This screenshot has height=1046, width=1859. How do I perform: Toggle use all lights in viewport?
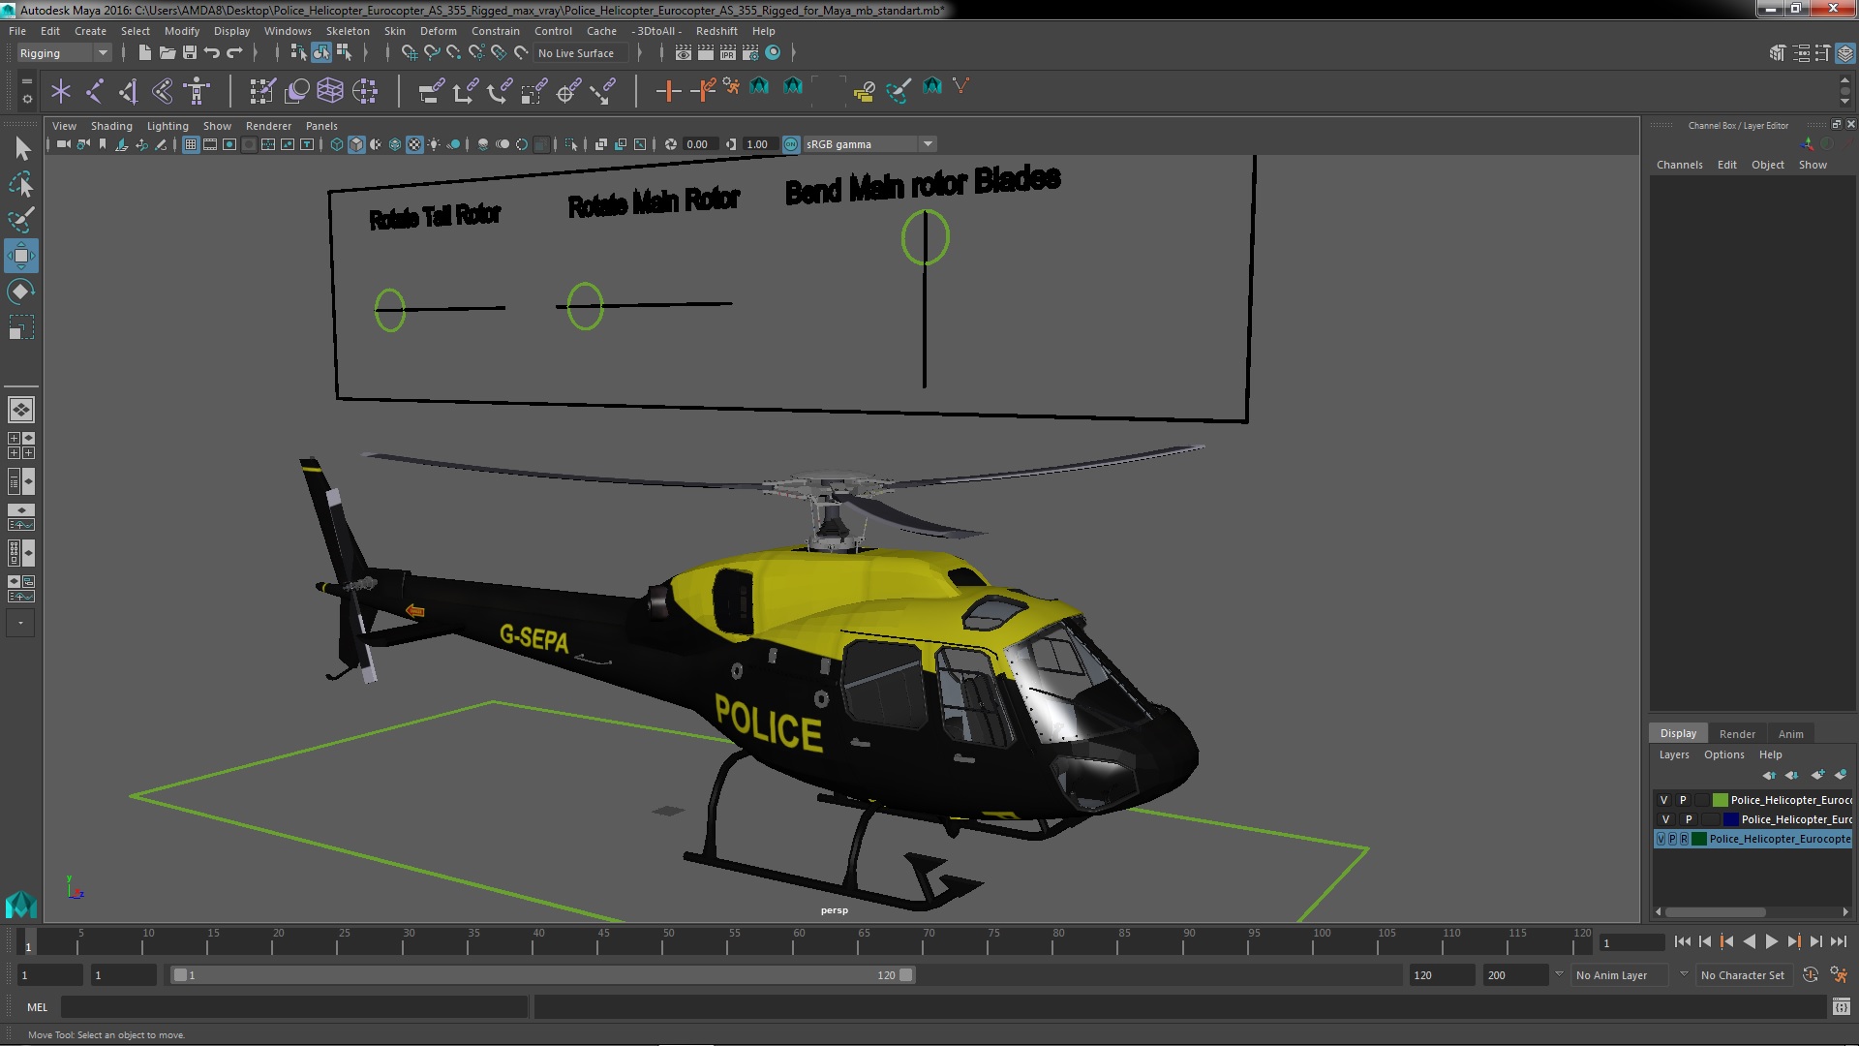434,144
